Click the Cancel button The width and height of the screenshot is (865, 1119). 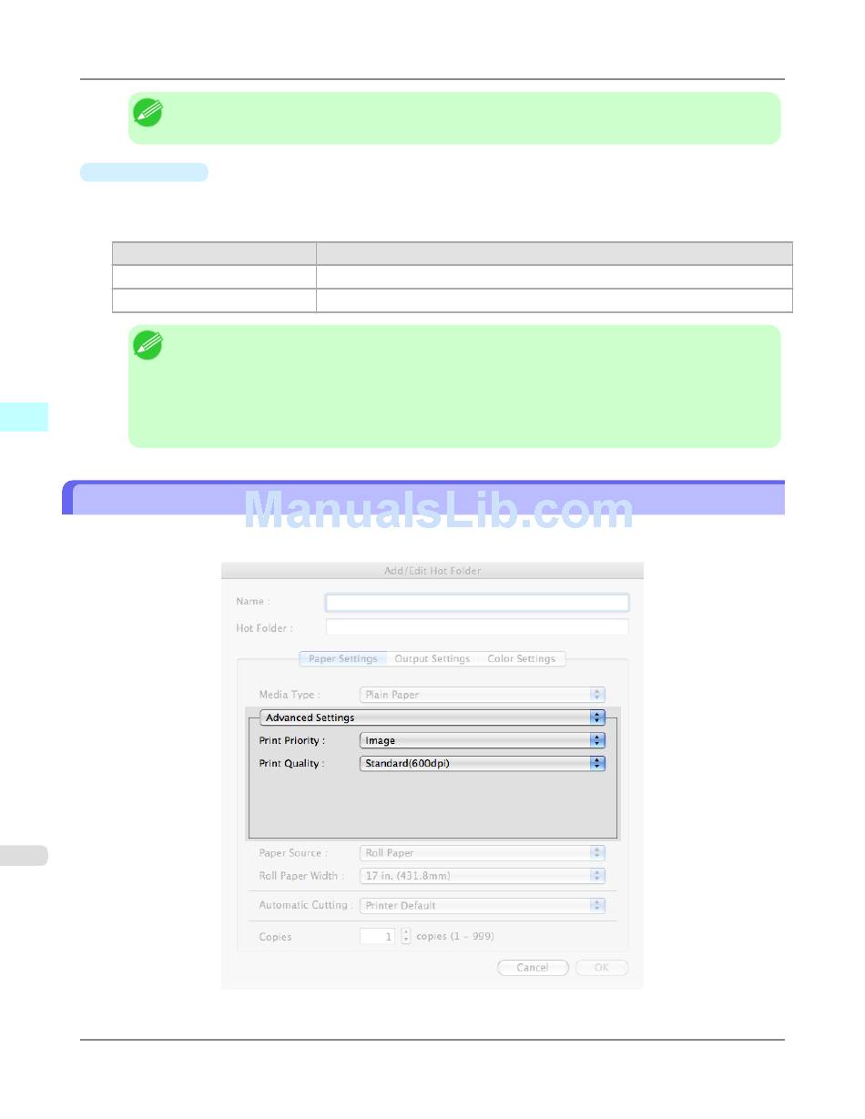tap(533, 968)
